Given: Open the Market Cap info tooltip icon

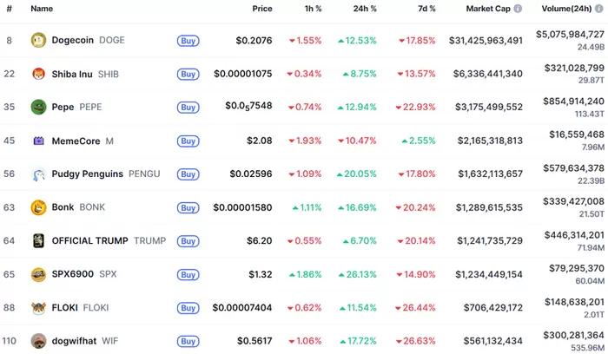Looking at the screenshot, I should pyautogui.click(x=518, y=9).
